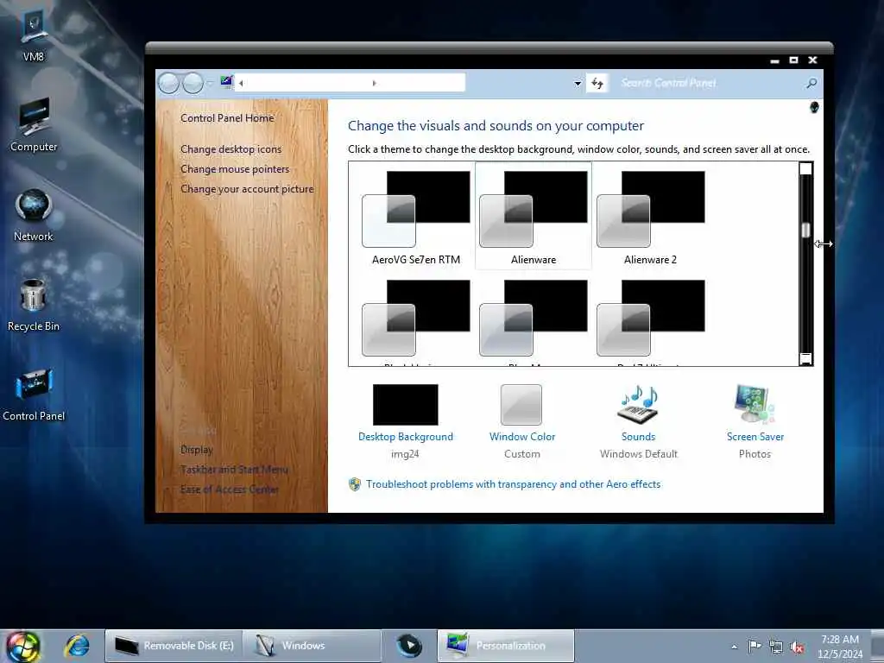This screenshot has width=884, height=663.
Task: Show hidden tray icons arrow
Action: click(x=734, y=647)
